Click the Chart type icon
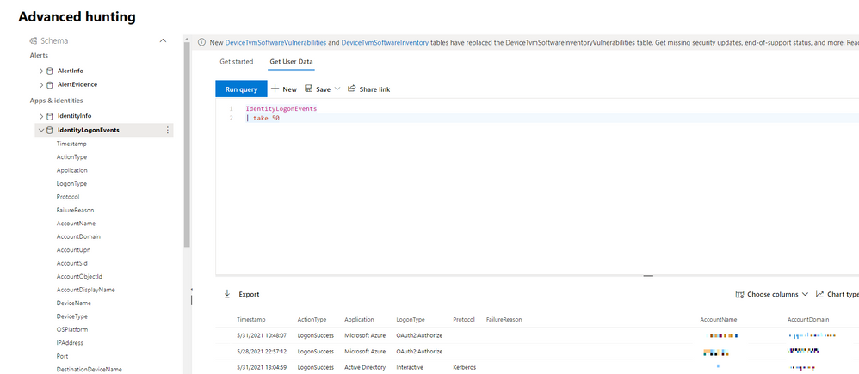Image resolution: width=859 pixels, height=374 pixels. click(x=820, y=294)
